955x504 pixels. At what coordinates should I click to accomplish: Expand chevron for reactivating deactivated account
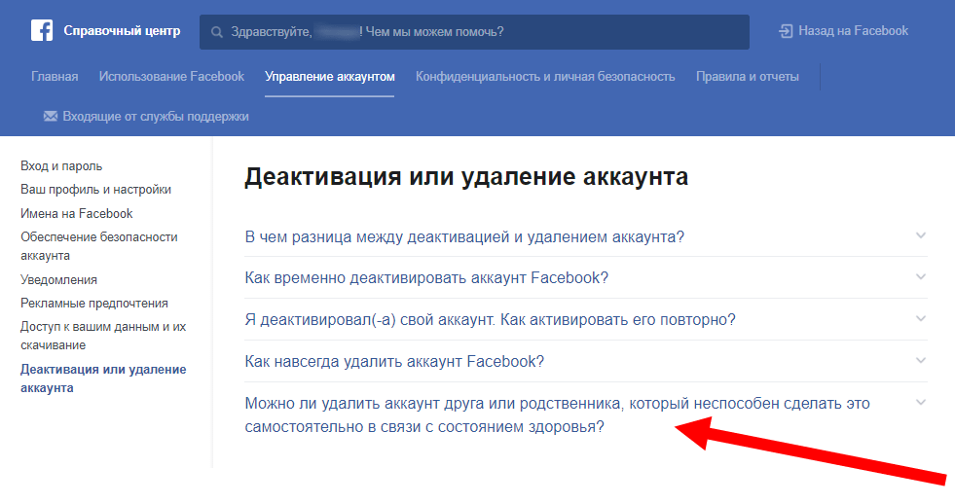click(921, 319)
